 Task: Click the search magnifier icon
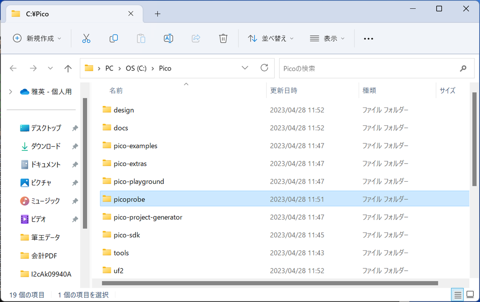(x=463, y=69)
